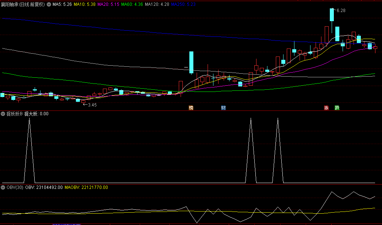Expand the OBV(30) indicator settings arrow
Image resolution: width=382 pixels, height=225 pixels.
tap(3, 187)
